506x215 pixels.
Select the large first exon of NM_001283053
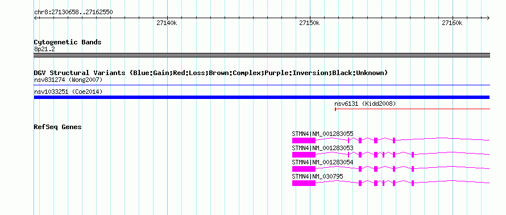[x=304, y=155]
